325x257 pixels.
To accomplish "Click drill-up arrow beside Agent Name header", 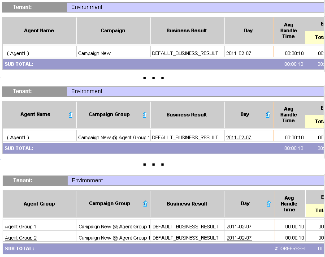I will 70,115.
